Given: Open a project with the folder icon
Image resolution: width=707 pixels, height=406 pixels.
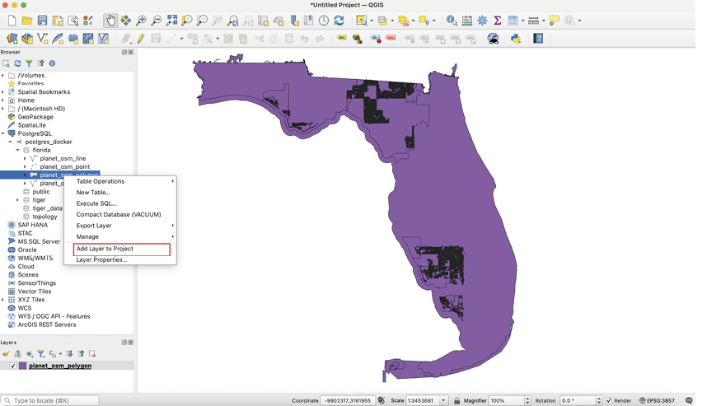Looking at the screenshot, I should tap(27, 21).
